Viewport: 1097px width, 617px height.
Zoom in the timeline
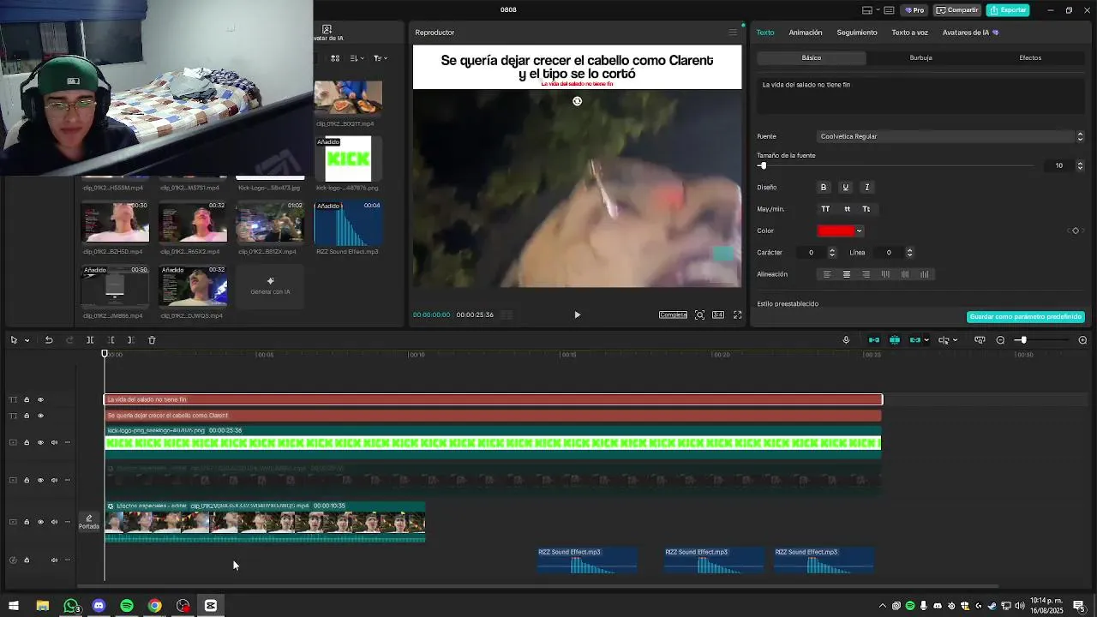click(x=1082, y=340)
